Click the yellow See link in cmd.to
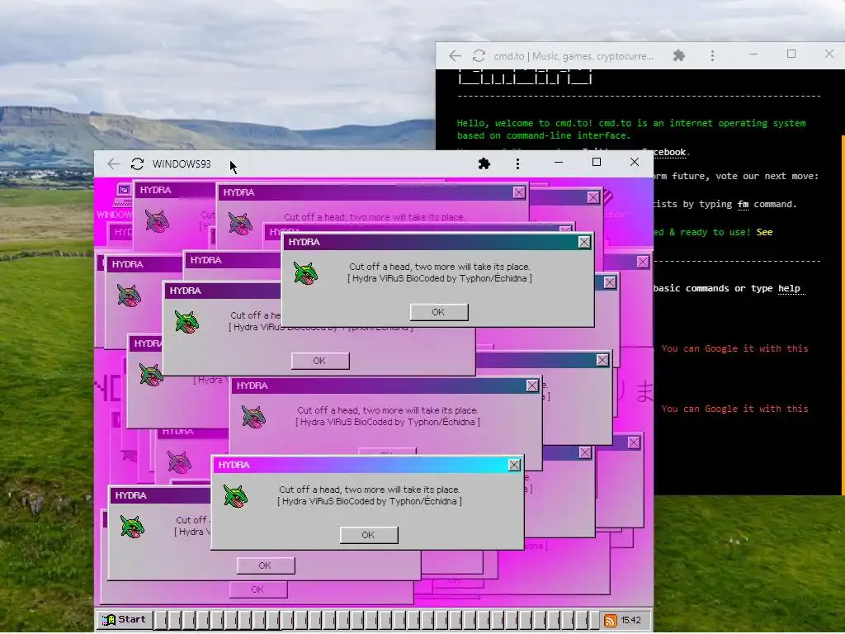The width and height of the screenshot is (845, 634). tap(764, 232)
